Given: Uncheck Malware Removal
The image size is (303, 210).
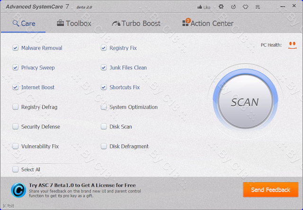Looking at the screenshot, I should pyautogui.click(x=16, y=48).
